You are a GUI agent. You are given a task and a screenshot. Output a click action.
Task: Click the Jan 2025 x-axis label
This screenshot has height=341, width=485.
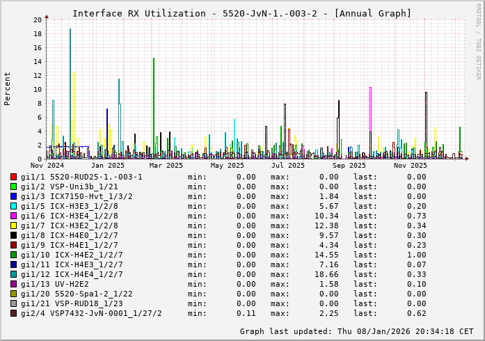(108, 166)
